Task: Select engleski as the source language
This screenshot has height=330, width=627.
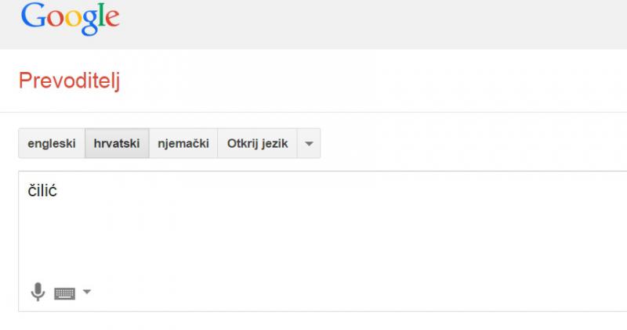Action: [x=52, y=144]
